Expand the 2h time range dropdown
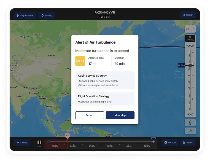210x162 pixels. click(x=190, y=29)
